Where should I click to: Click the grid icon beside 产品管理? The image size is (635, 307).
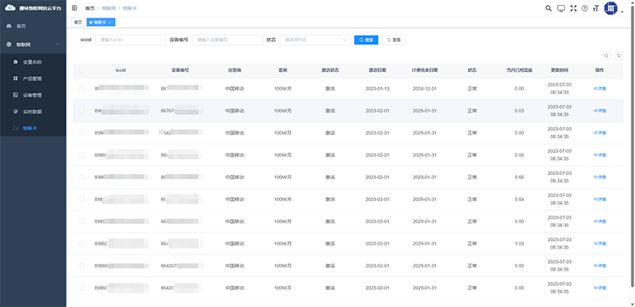[x=16, y=79]
